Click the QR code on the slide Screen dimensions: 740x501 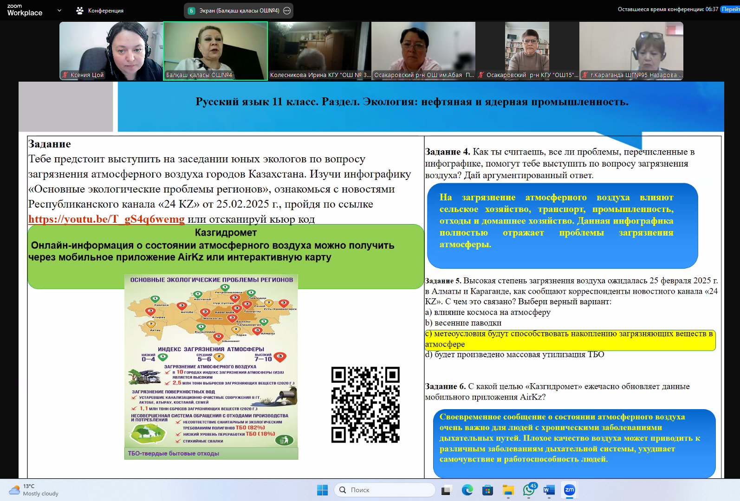pos(365,405)
